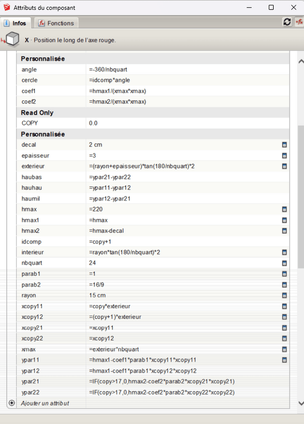Click details icon next to hmax value

tap(285, 210)
